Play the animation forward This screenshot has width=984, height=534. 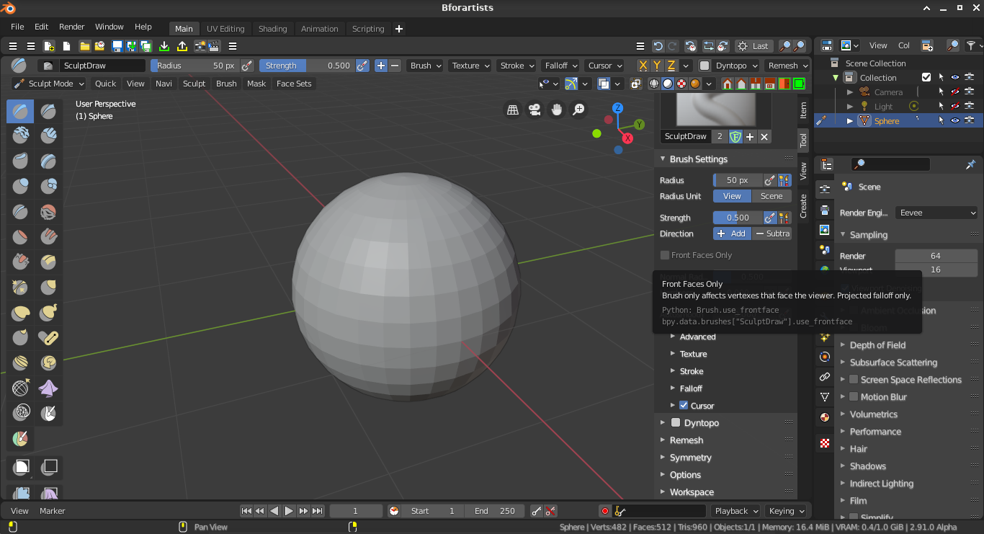pos(289,510)
